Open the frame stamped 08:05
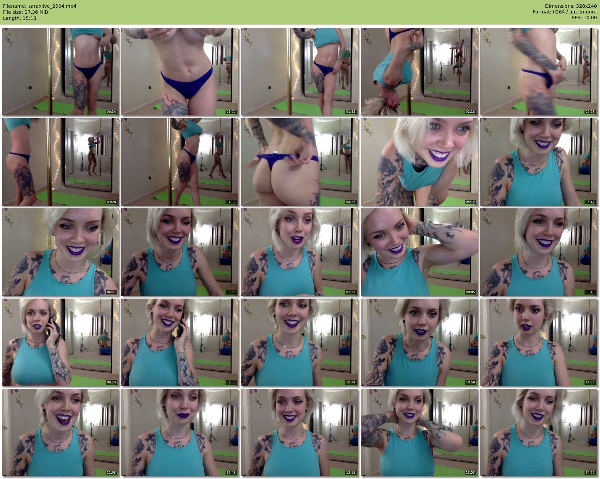Screen dimensions: 600x479 (419, 252)
